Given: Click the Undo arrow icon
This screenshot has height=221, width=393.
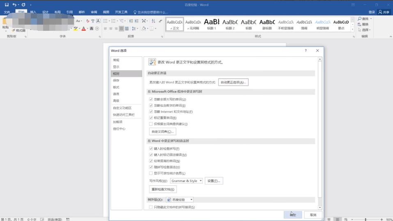Looking at the screenshot, I should tap(14, 5).
